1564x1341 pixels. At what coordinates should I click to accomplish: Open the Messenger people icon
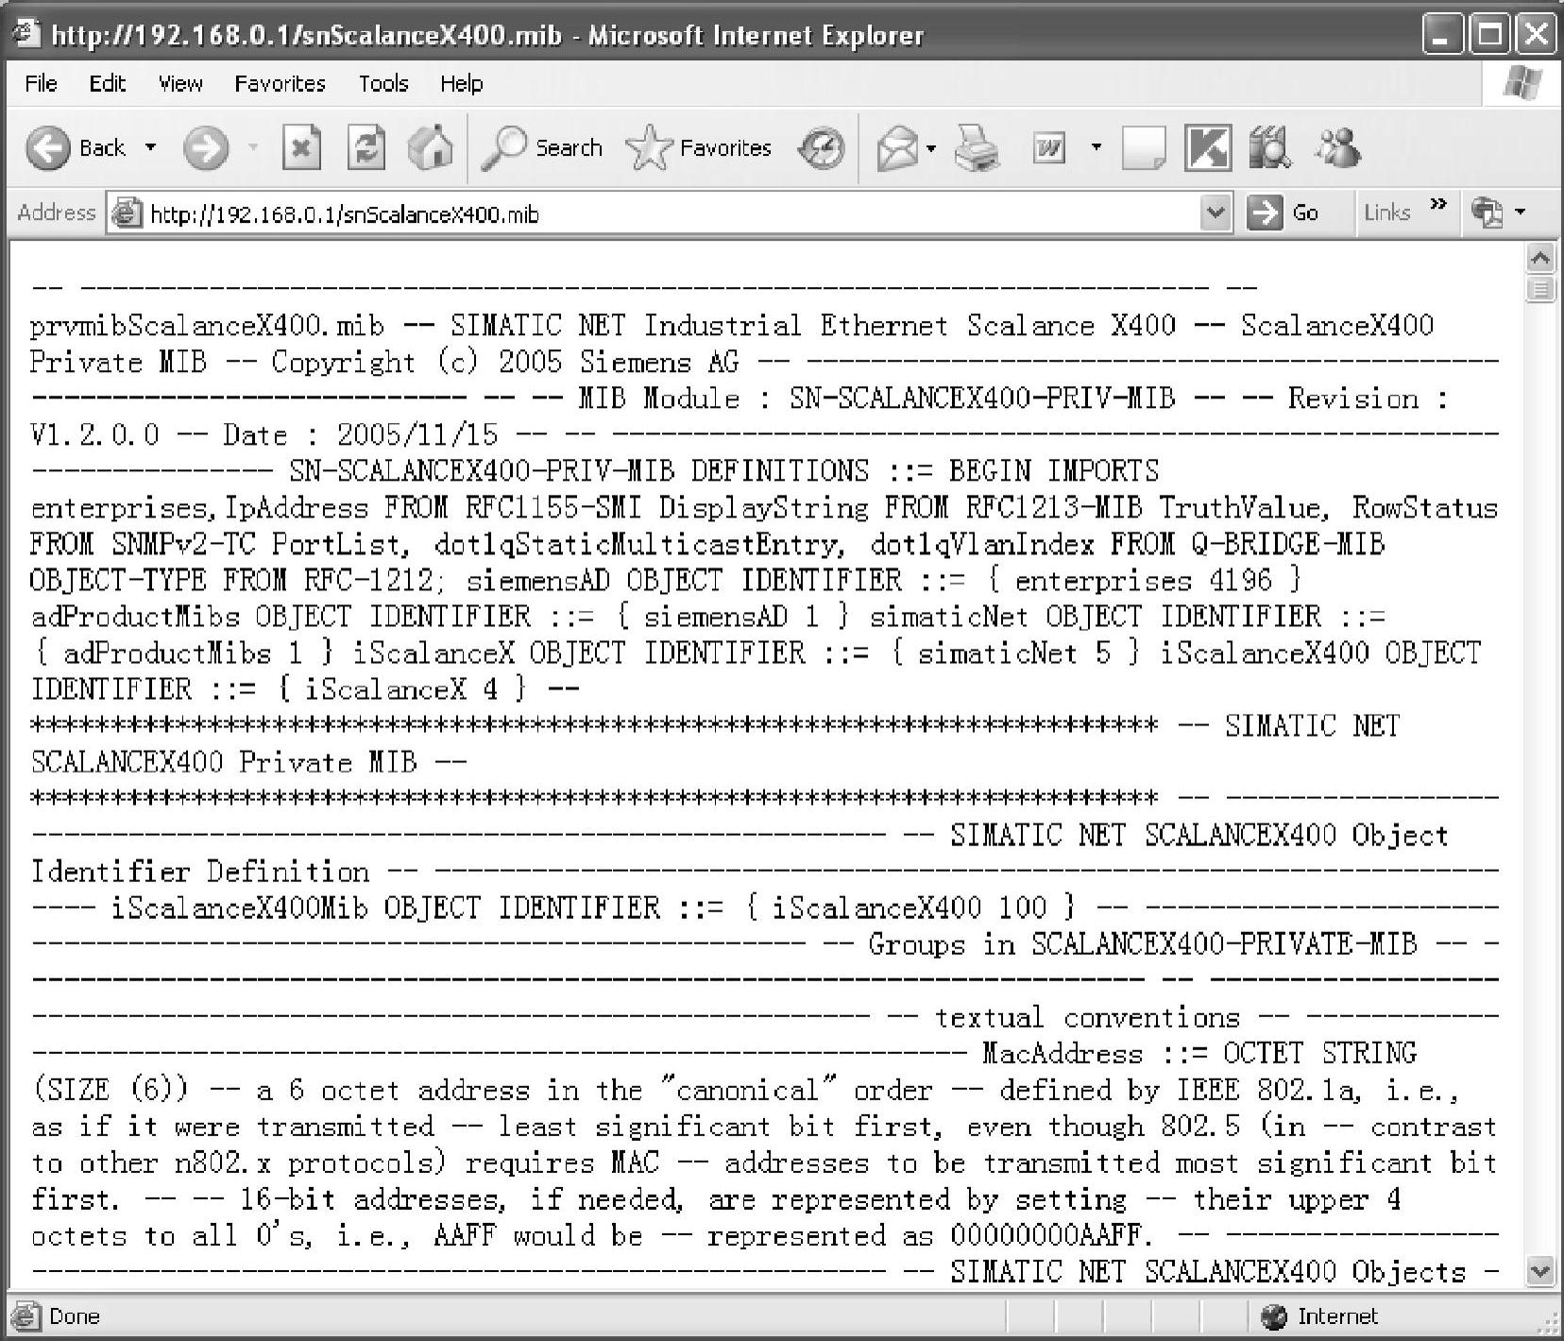(x=1336, y=148)
